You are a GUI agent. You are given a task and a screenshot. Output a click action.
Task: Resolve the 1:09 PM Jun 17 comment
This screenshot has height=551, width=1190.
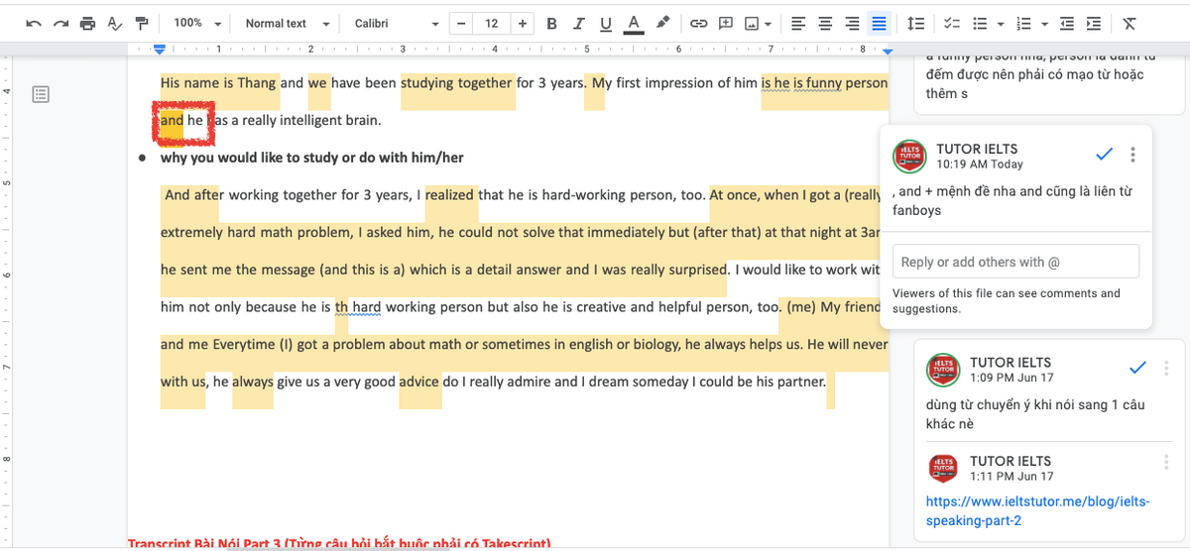point(1137,368)
